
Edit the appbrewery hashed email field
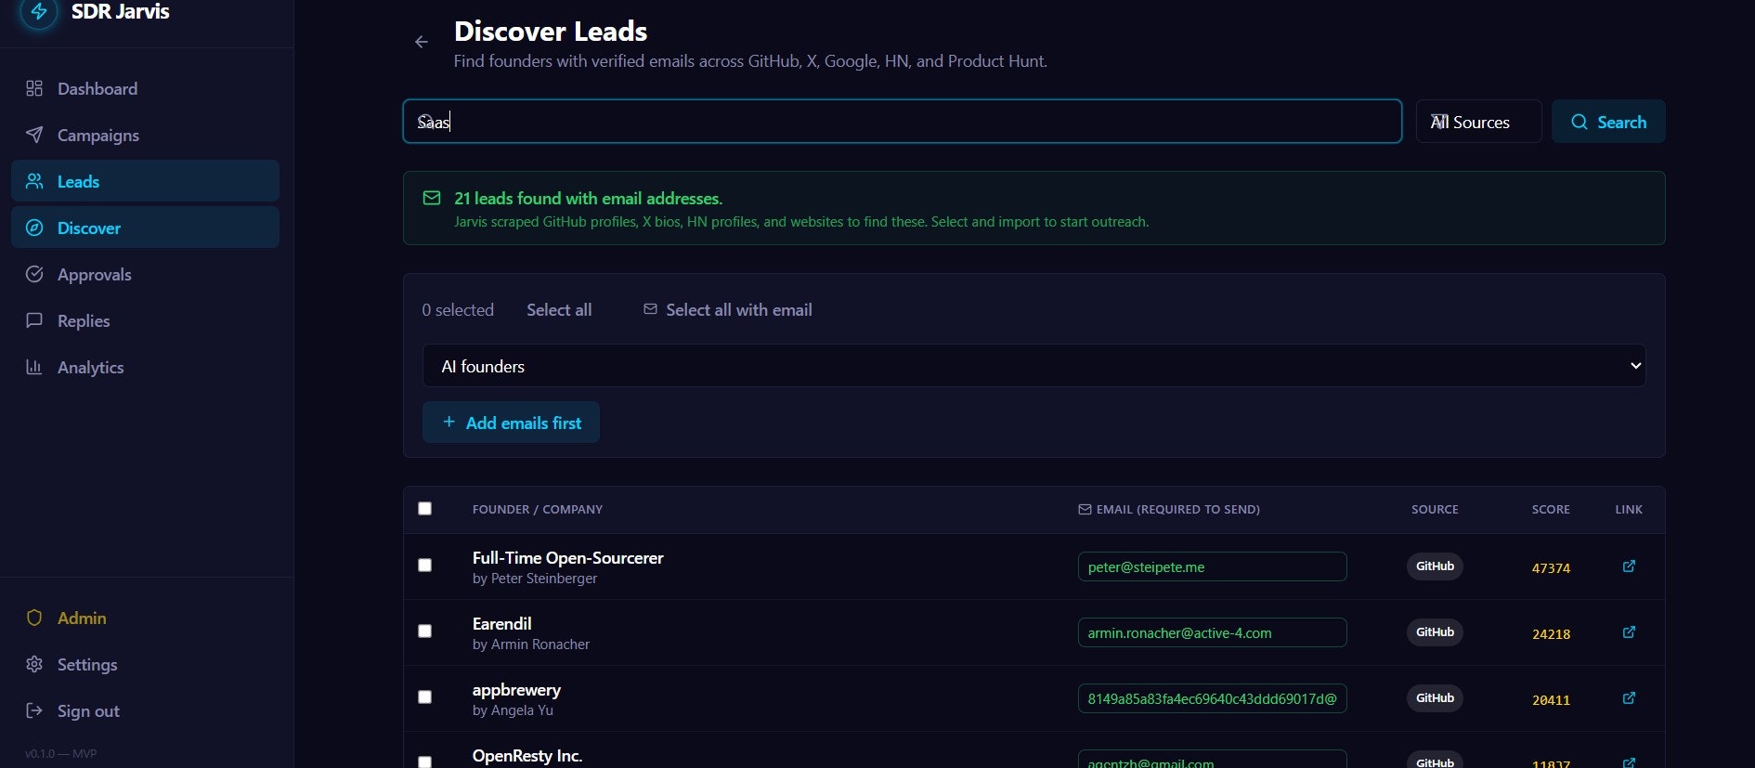1212,698
